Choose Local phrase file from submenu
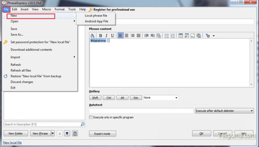The image size is (259, 147). tap(96, 16)
